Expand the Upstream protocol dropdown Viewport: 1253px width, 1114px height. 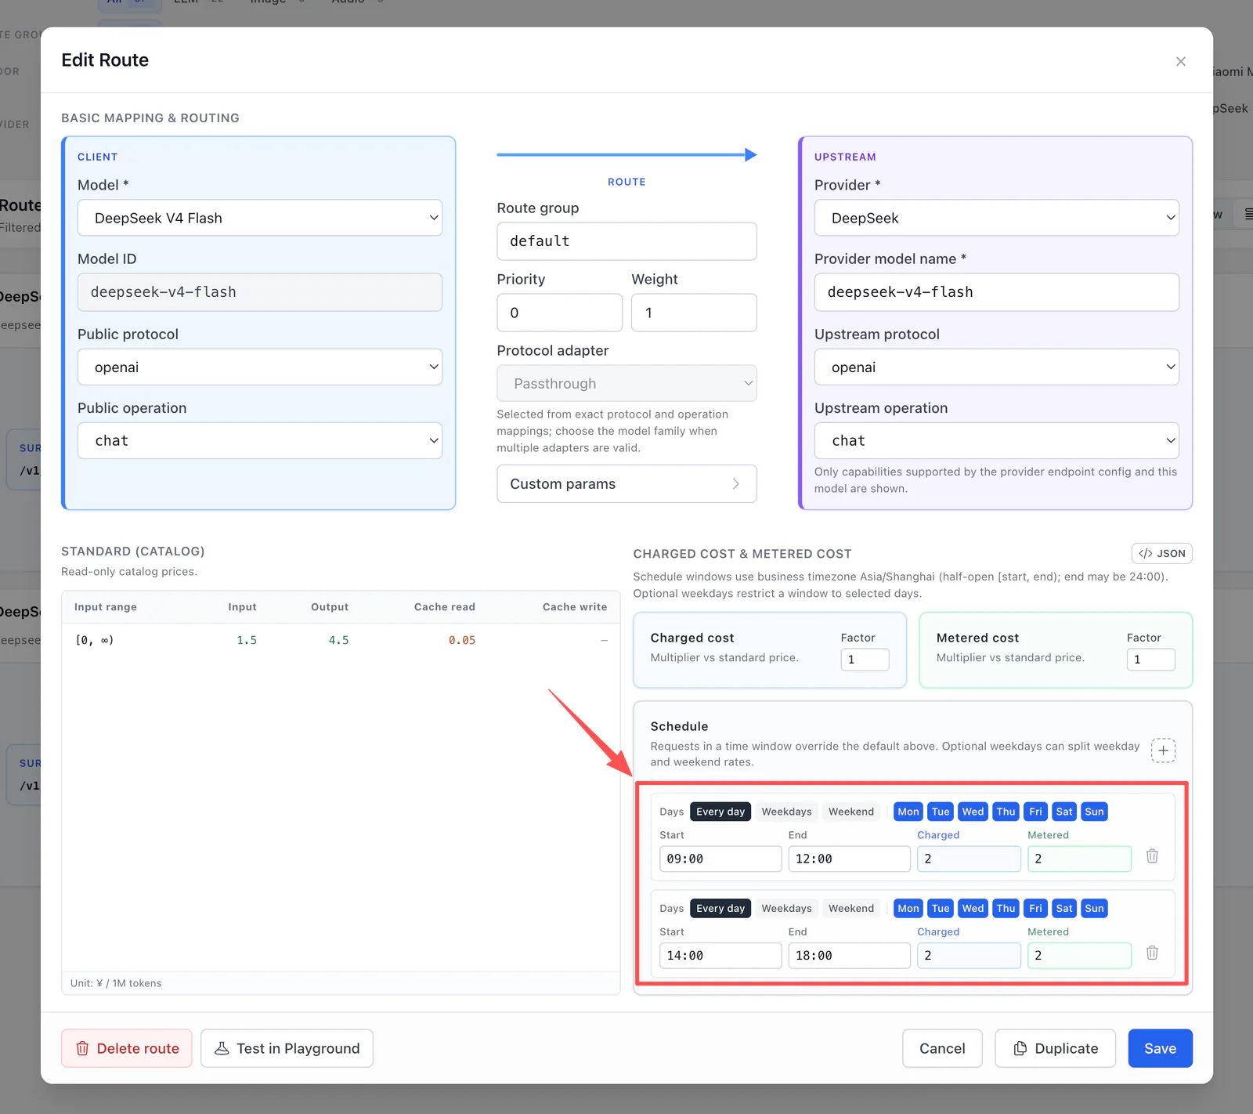click(x=997, y=367)
